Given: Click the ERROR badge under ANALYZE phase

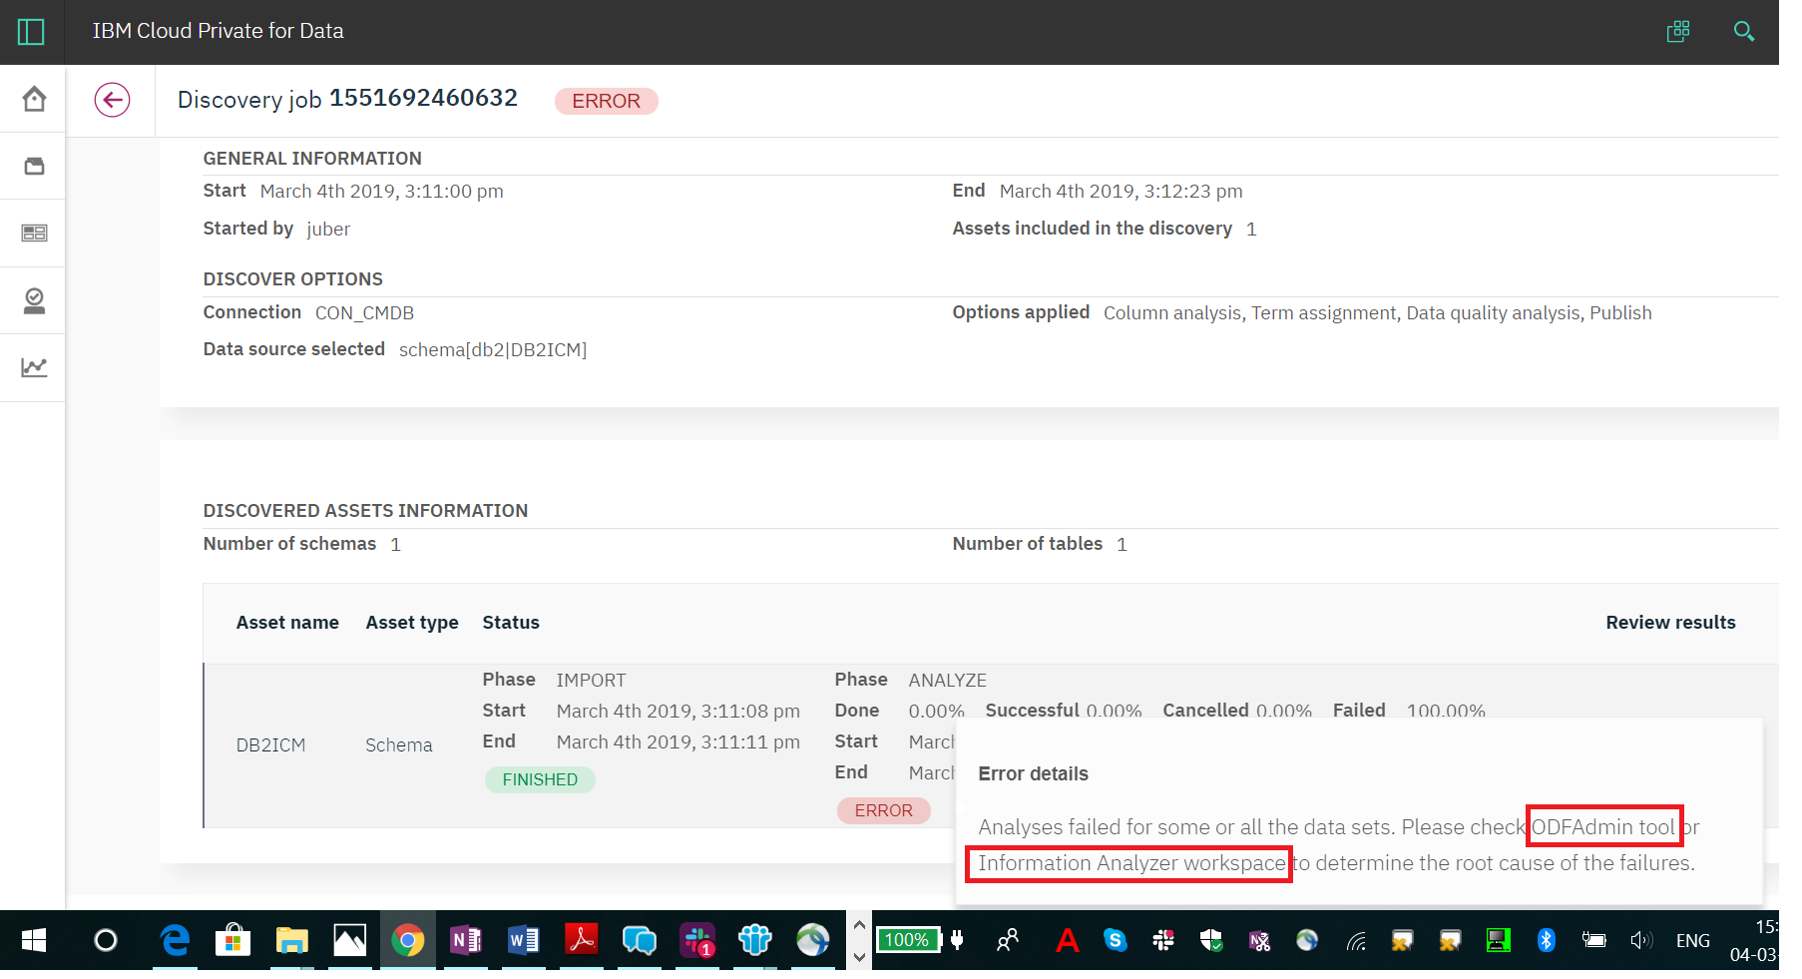Looking at the screenshot, I should tap(883, 810).
